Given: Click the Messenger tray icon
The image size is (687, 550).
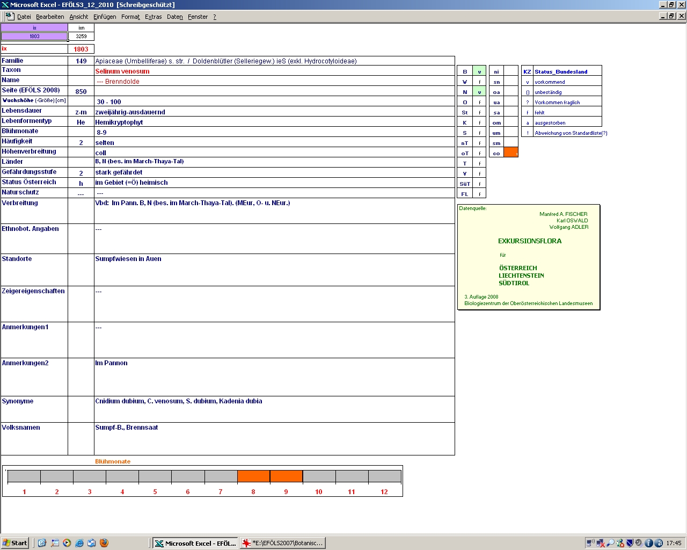Looking at the screenshot, I should pyautogui.click(x=620, y=543).
